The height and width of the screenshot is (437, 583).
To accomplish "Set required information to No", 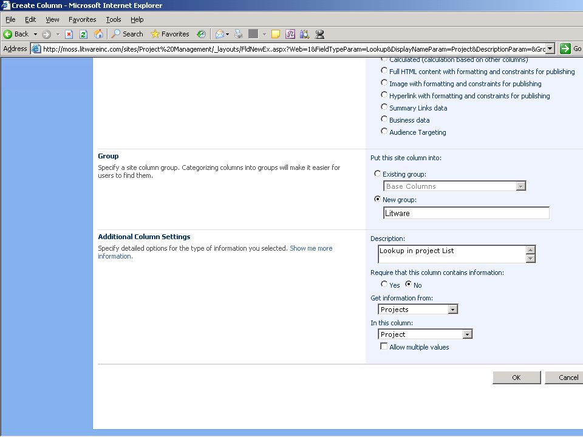I will tap(408, 284).
